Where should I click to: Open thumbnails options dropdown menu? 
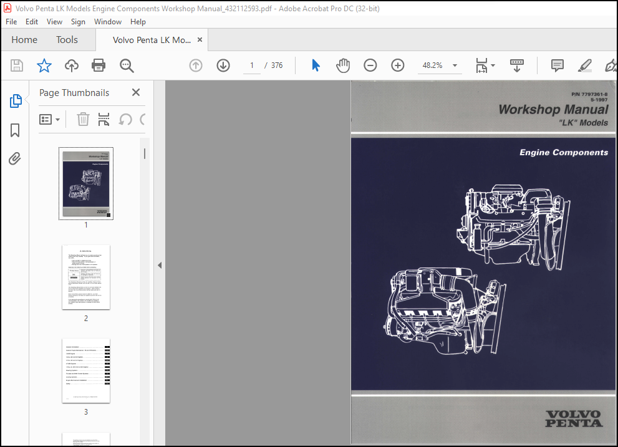(x=50, y=119)
